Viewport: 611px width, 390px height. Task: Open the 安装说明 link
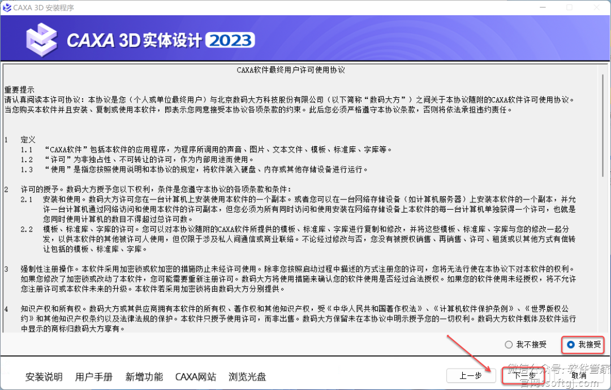(44, 377)
